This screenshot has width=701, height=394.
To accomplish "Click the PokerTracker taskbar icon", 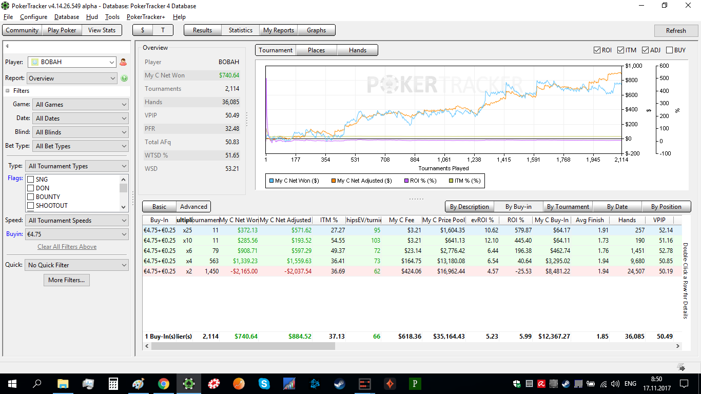I will (189, 383).
